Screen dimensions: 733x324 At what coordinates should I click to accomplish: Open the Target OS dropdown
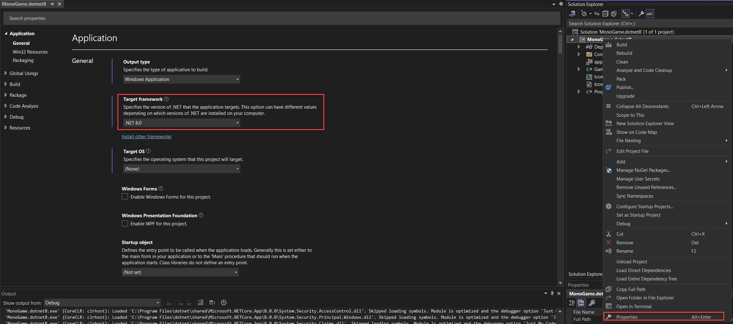[x=182, y=169]
